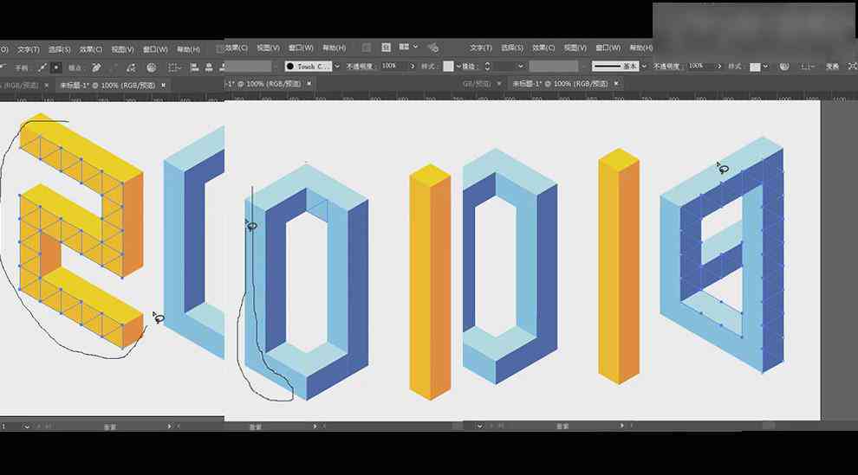The height and width of the screenshot is (475, 858).
Task: Open 窗口(W) menu in left window
Action: pyautogui.click(x=155, y=49)
